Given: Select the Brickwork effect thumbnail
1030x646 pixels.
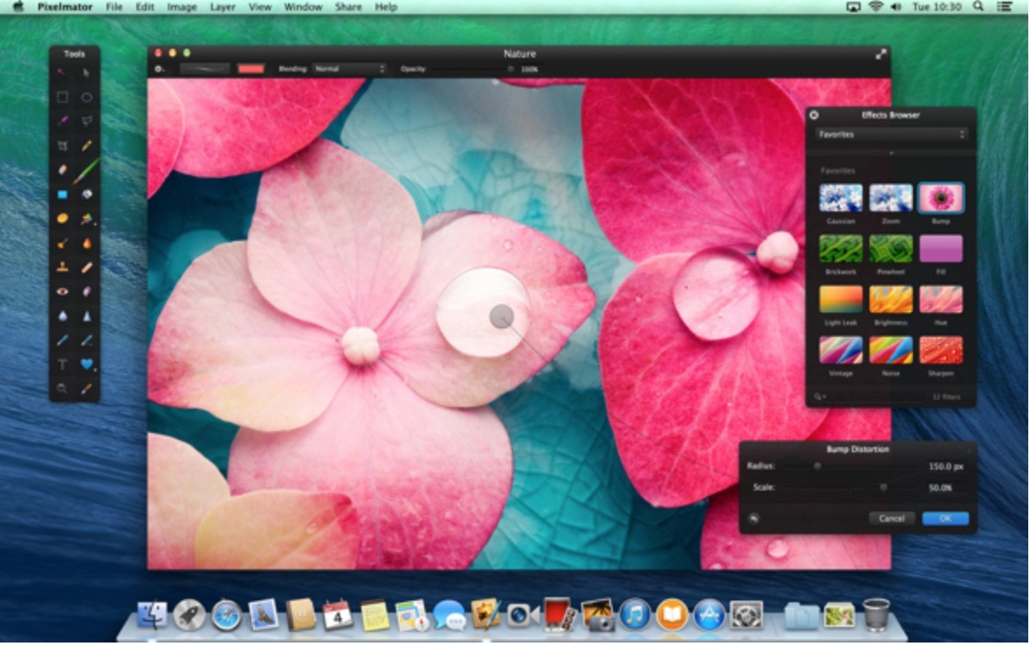Looking at the screenshot, I should pos(841,249).
